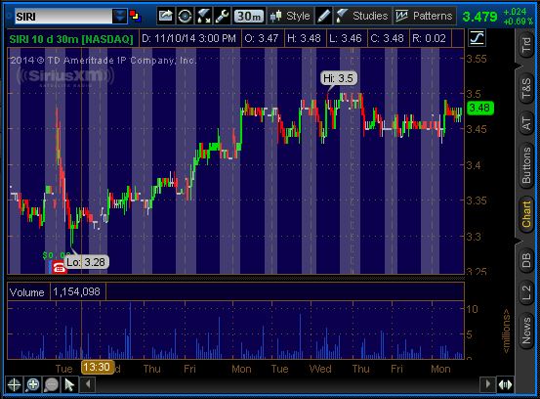The image size is (540, 399).
Task: Click the +0.69% change value
Action: tap(518, 22)
